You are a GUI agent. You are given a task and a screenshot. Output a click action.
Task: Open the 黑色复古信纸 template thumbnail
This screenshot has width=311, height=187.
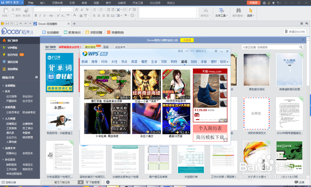[257, 69]
